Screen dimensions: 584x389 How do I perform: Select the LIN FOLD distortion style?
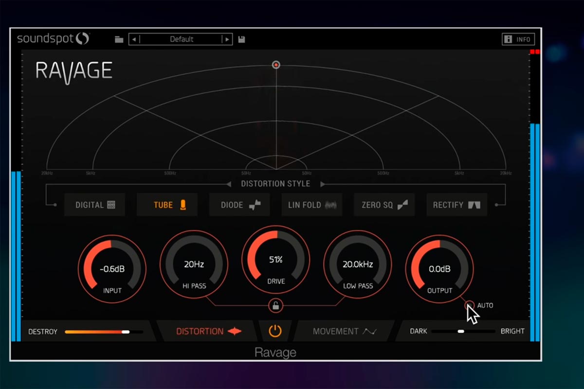point(312,205)
